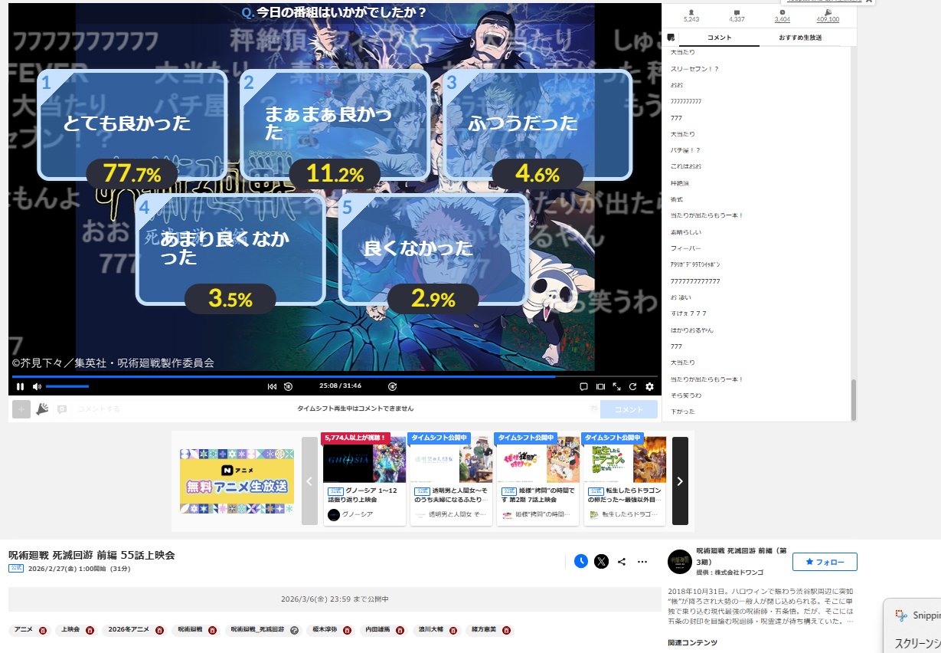Jump back to the start of broadcast

272,386
